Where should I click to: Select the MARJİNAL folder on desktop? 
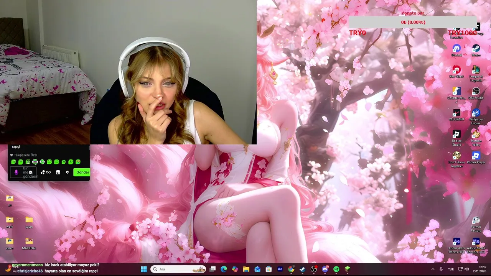[29, 244]
